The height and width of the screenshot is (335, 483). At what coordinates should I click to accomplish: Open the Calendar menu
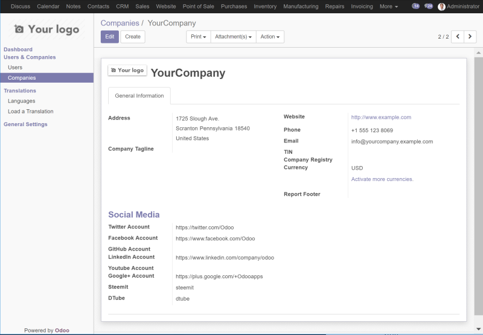click(x=48, y=7)
